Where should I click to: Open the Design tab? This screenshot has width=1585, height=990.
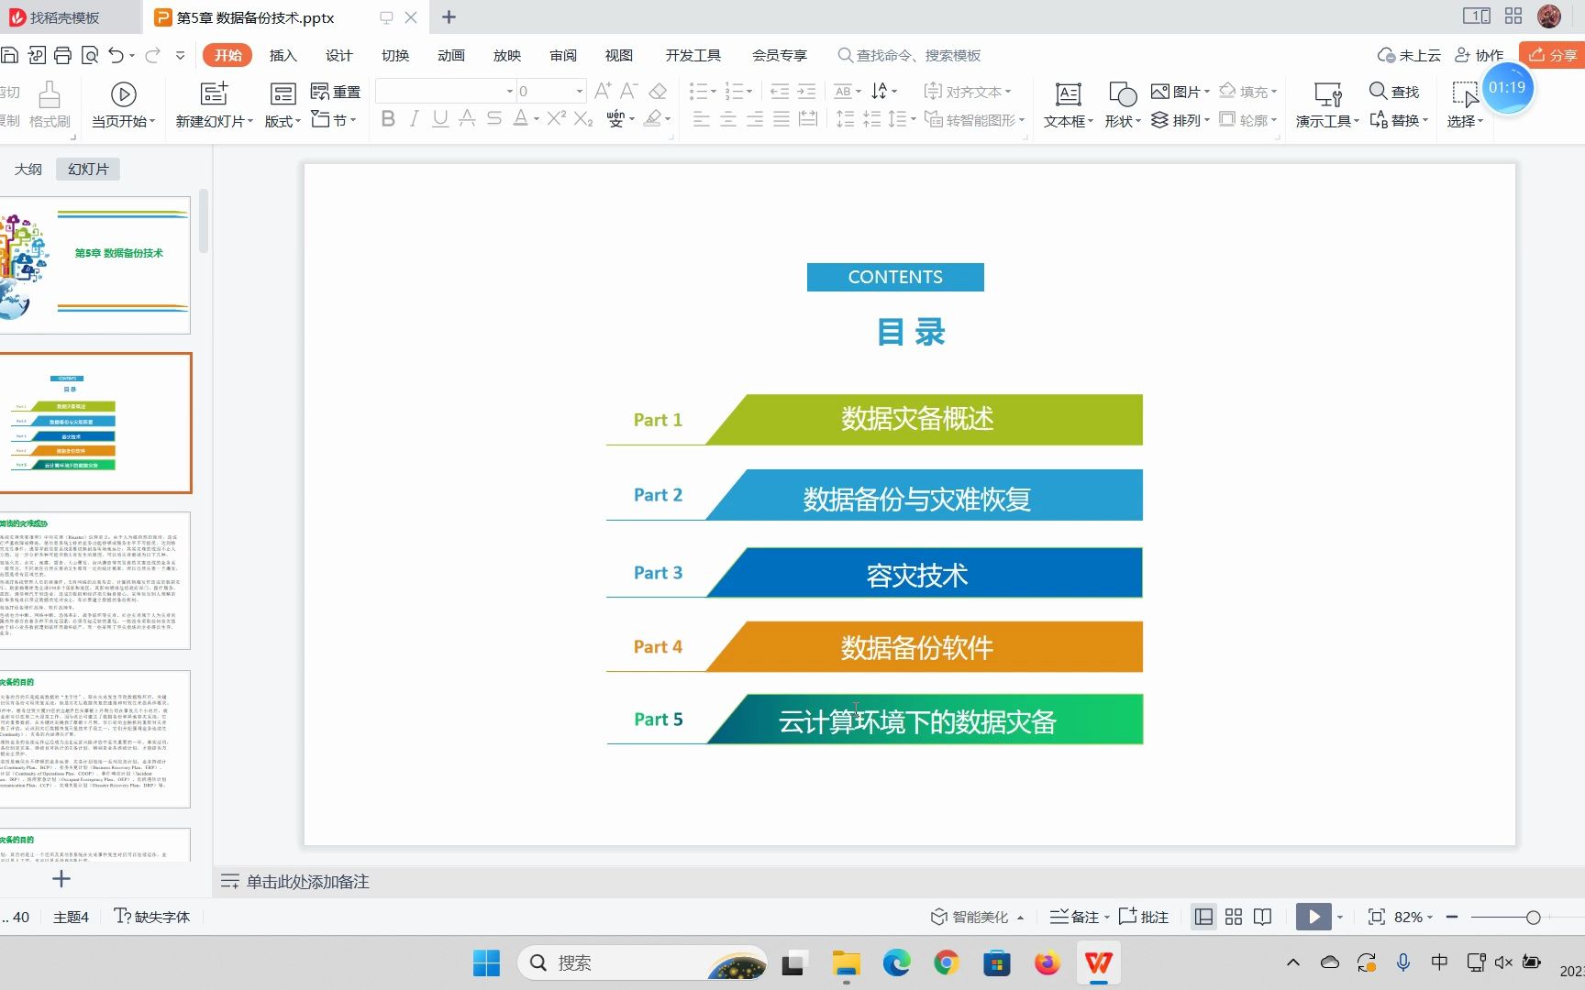pos(338,55)
